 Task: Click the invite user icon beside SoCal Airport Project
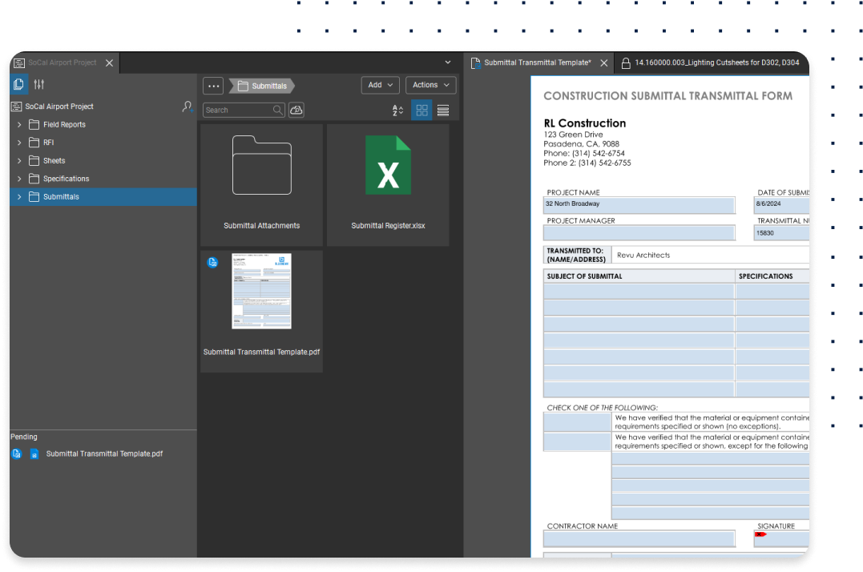click(188, 107)
